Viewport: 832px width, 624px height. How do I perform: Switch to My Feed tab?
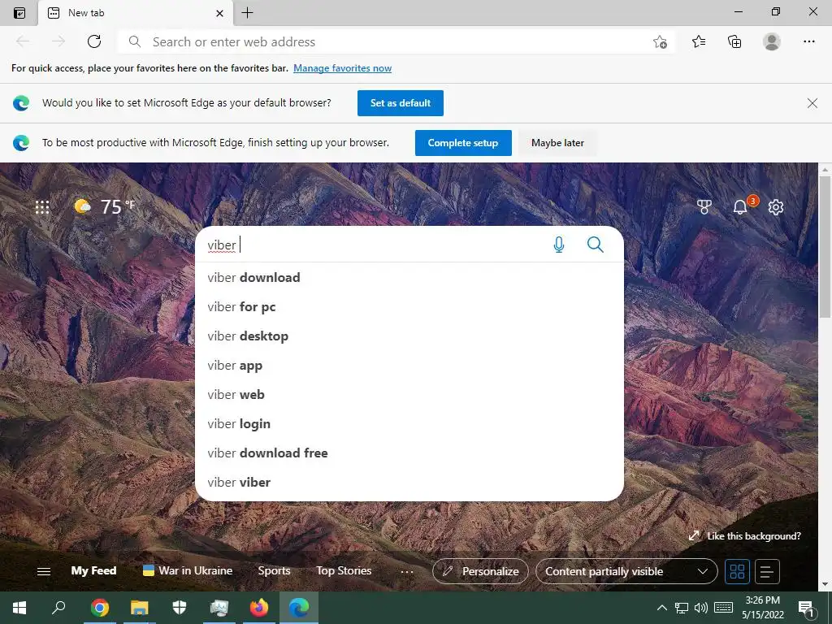93,571
